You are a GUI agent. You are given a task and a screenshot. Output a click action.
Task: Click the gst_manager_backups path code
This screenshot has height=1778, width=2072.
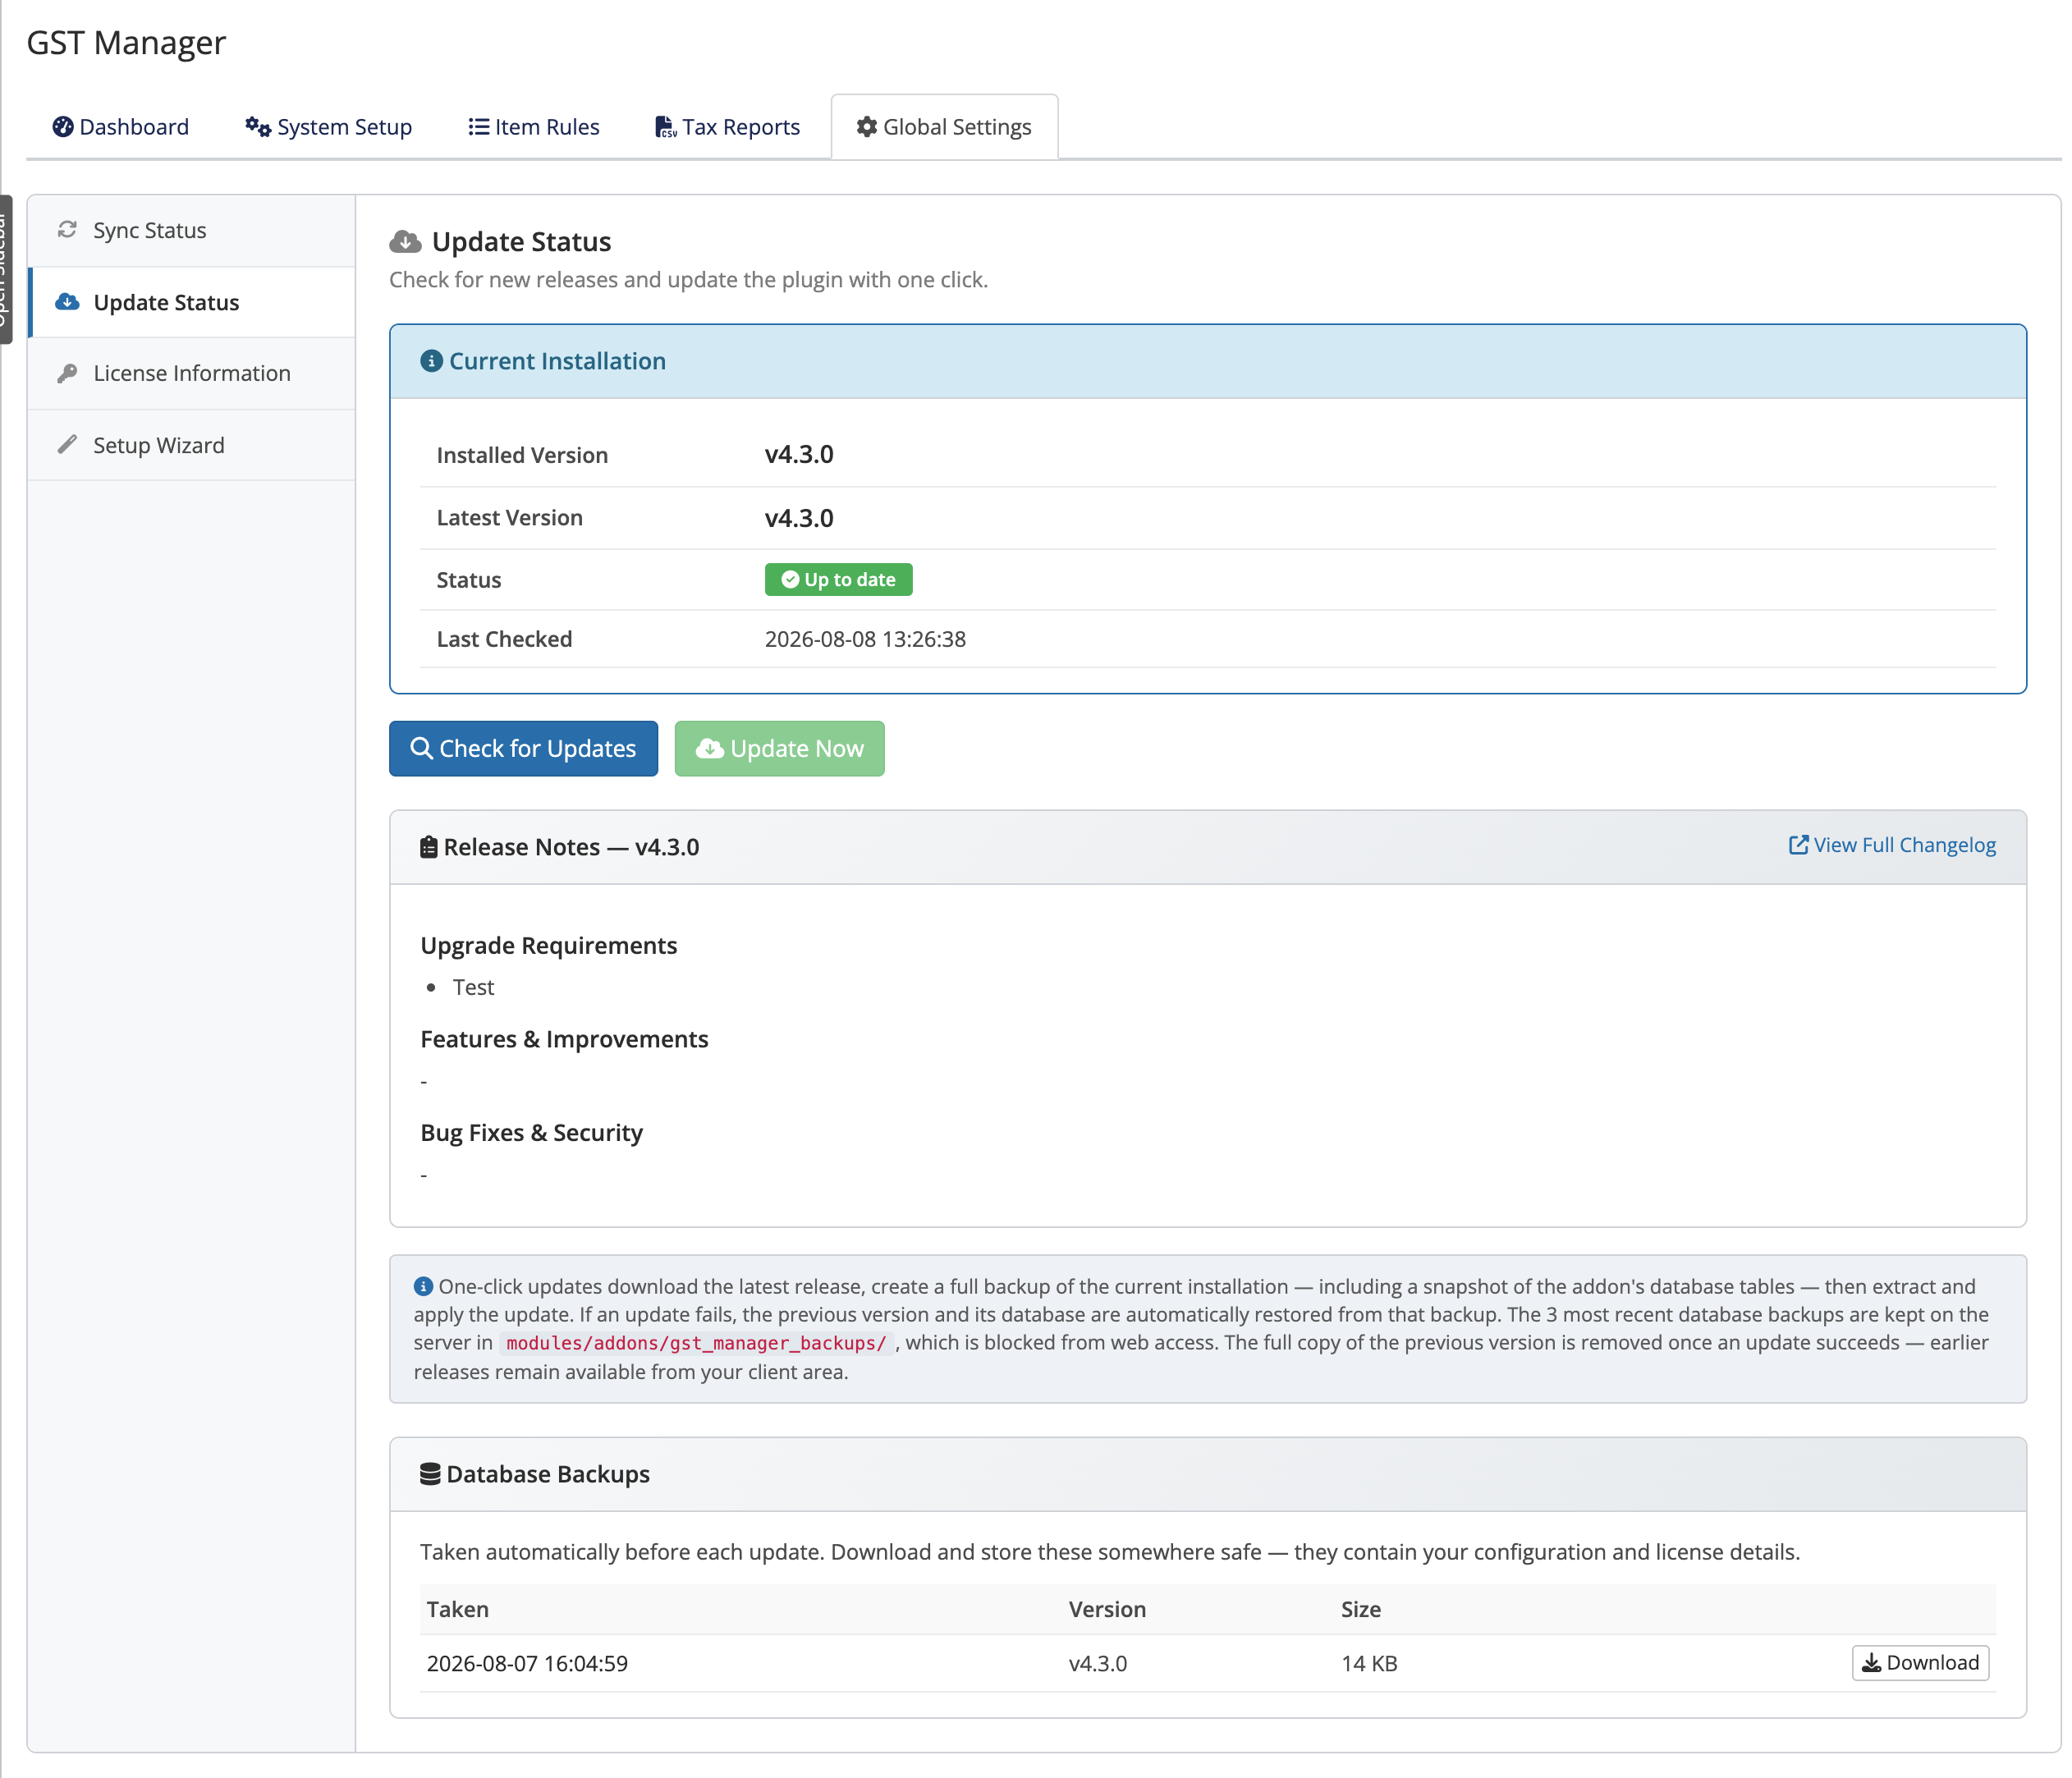tap(696, 1343)
